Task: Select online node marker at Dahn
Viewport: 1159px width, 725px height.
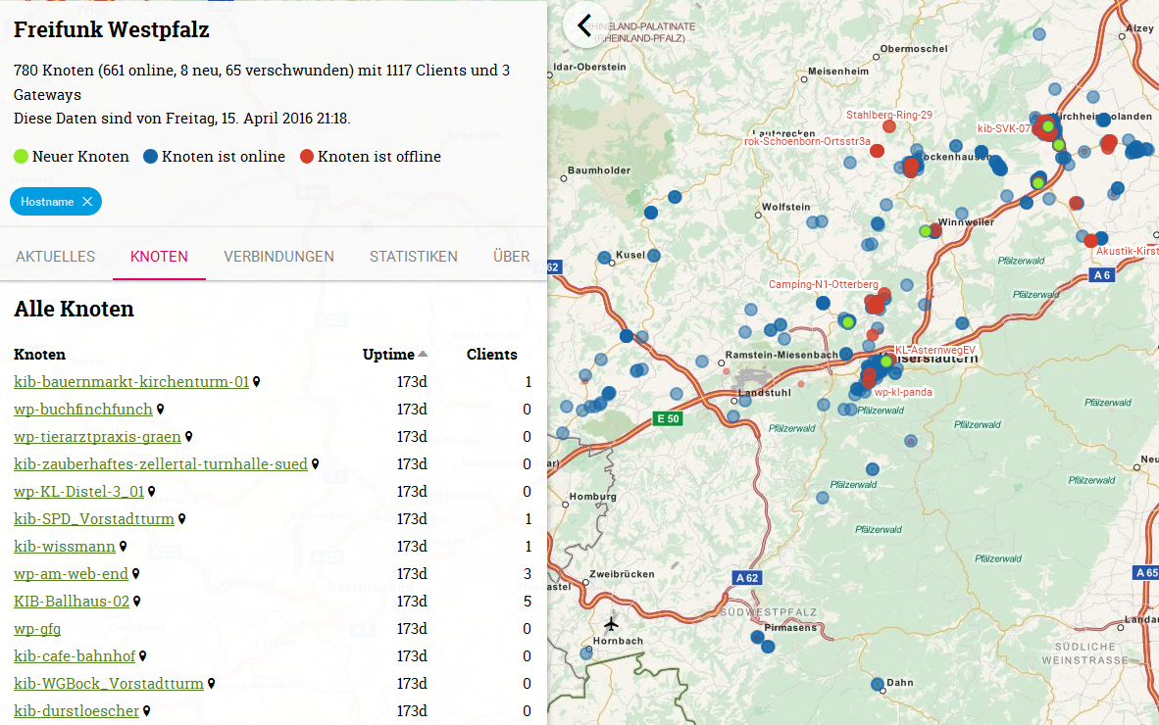Action: (x=878, y=685)
